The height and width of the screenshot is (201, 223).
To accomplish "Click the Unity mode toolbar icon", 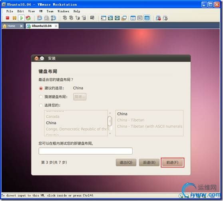I will click(124, 18).
